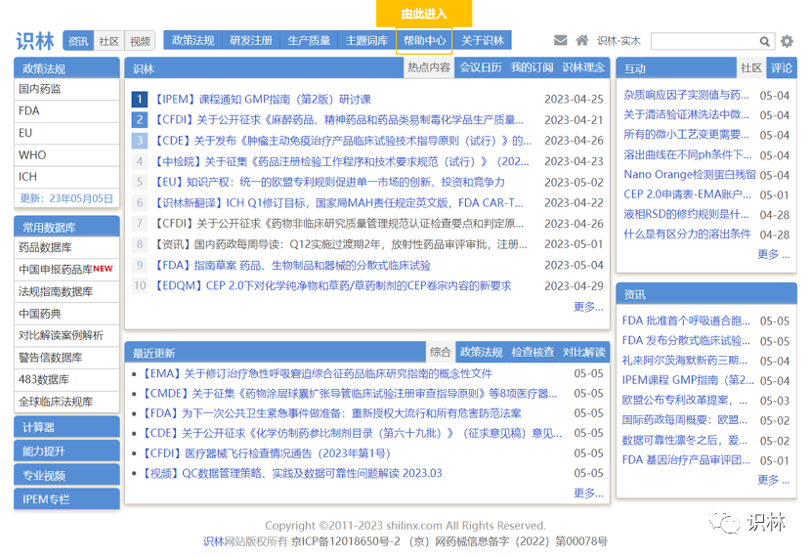The image size is (811, 557).
Task: Click 更多 in the 资讯 panel
Action: (x=773, y=480)
